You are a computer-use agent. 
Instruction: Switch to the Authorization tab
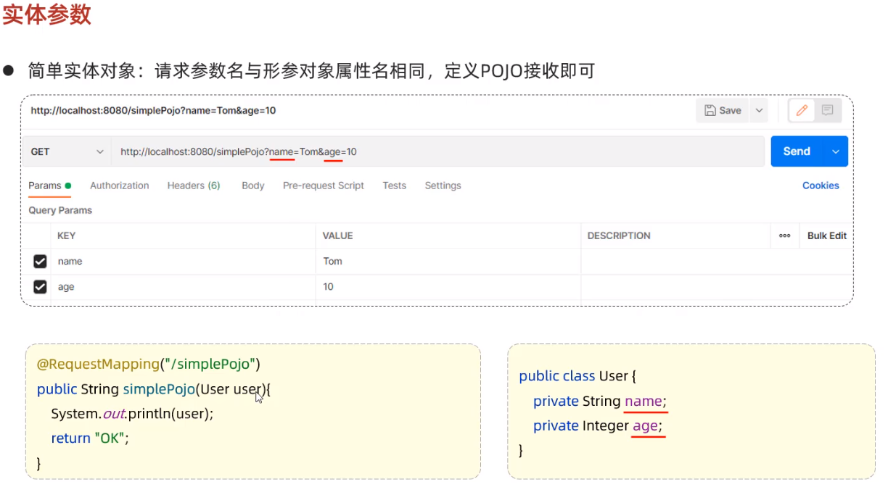pos(120,186)
